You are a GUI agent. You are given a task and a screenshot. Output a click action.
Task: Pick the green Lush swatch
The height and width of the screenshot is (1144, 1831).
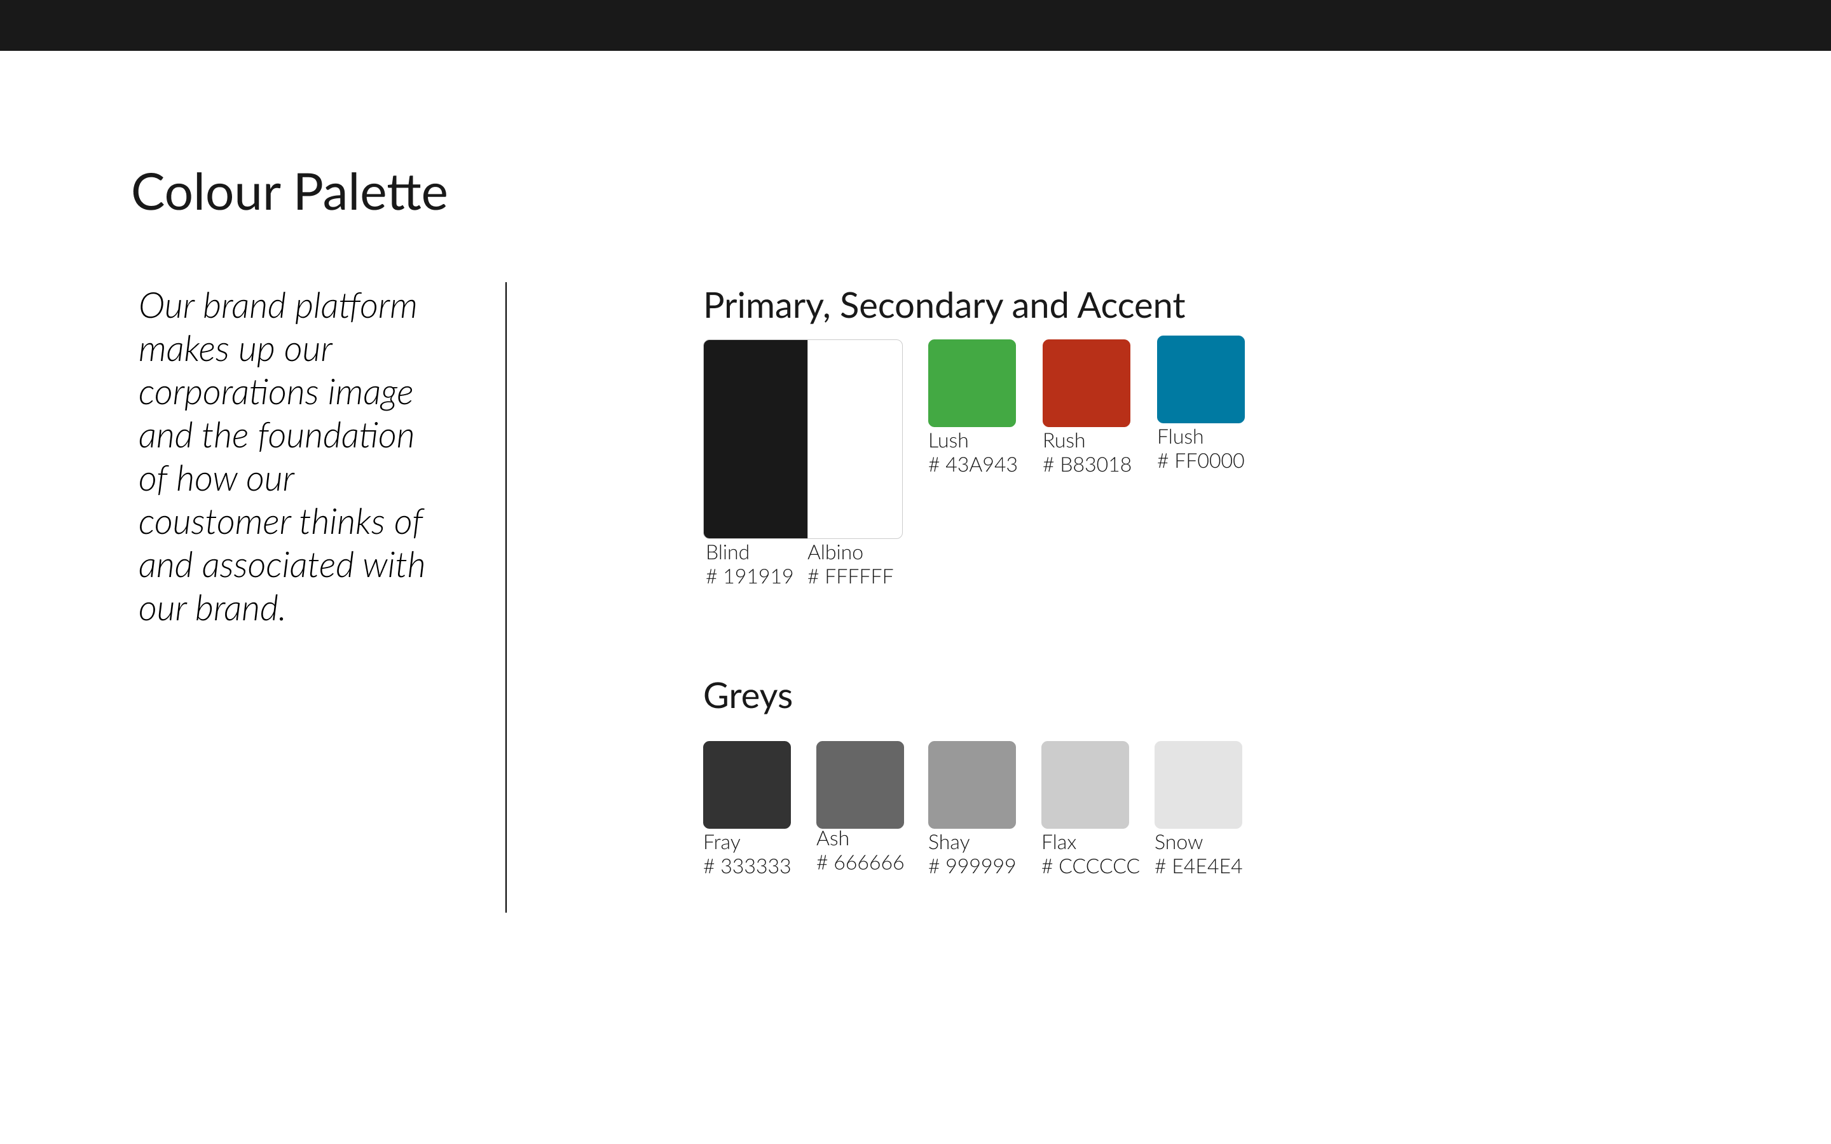point(971,383)
